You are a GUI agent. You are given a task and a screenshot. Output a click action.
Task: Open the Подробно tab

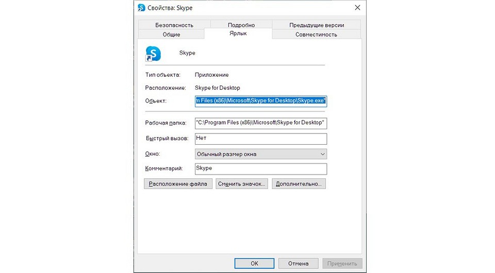point(241,25)
